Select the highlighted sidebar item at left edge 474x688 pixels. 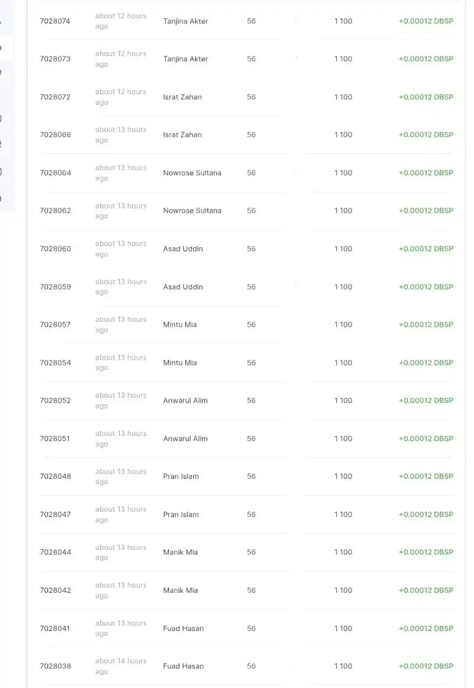tap(6, 48)
